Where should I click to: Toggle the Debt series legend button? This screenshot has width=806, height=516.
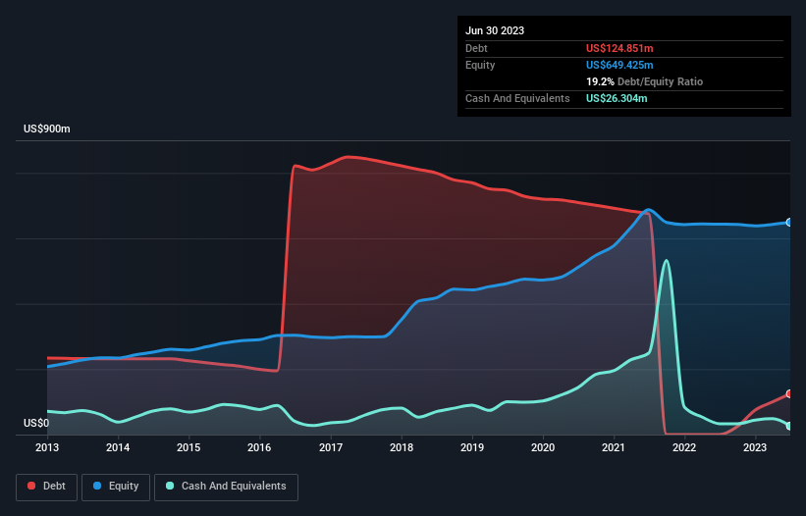pyautogui.click(x=48, y=487)
